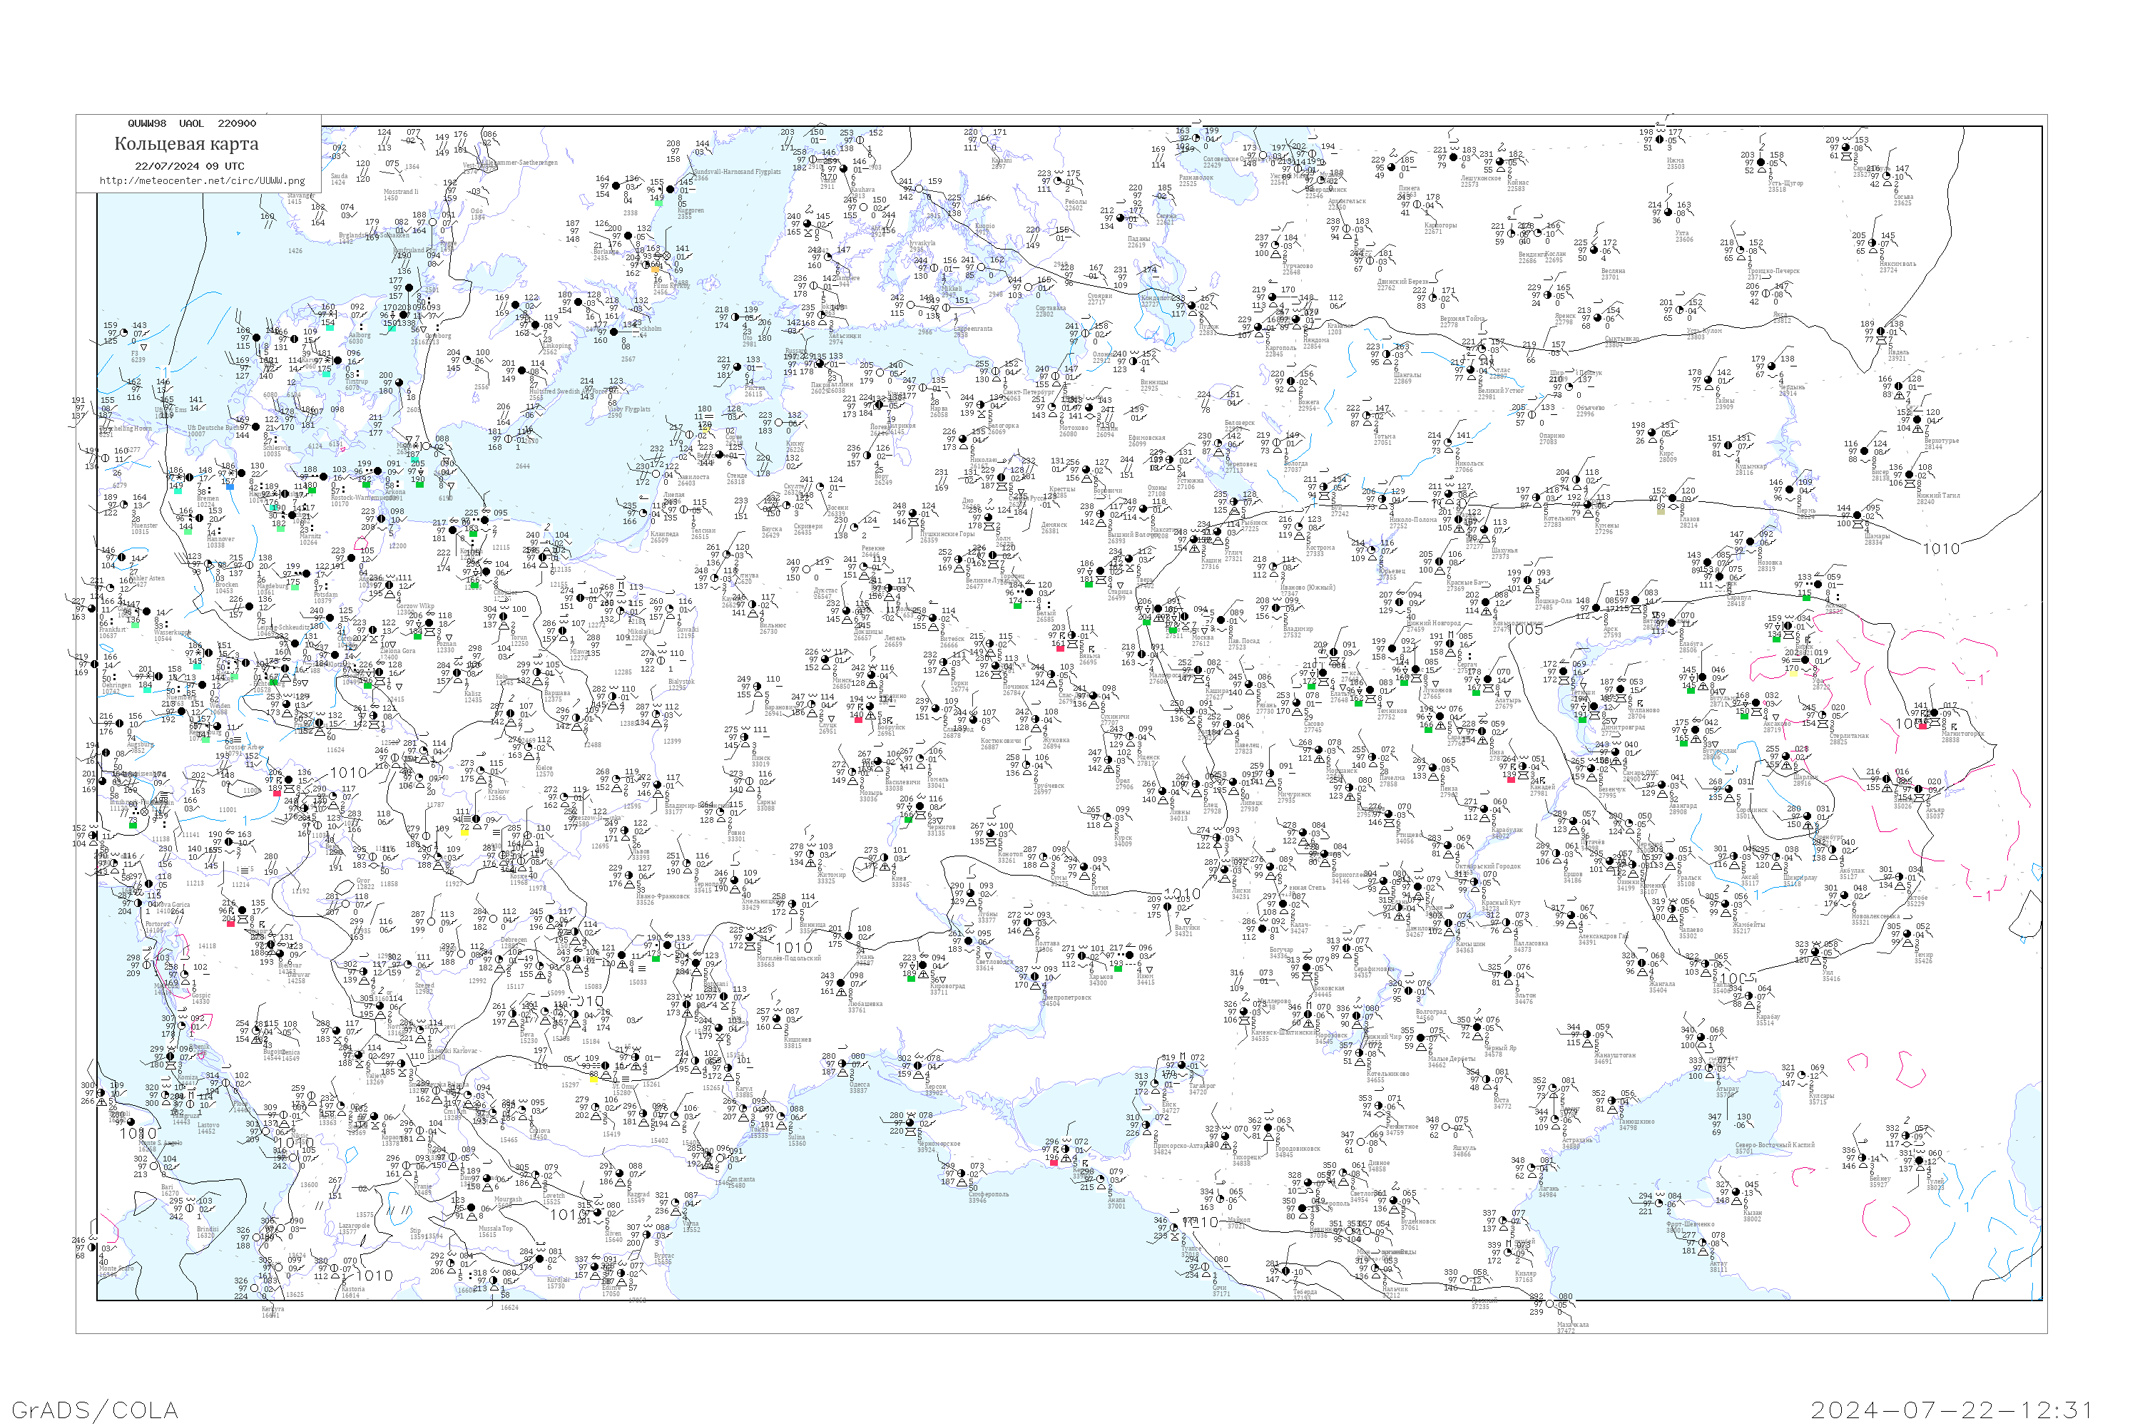The image size is (2140, 1426).
Task: Click the cyan square marker above Aalborg
Action: [x=330, y=328]
